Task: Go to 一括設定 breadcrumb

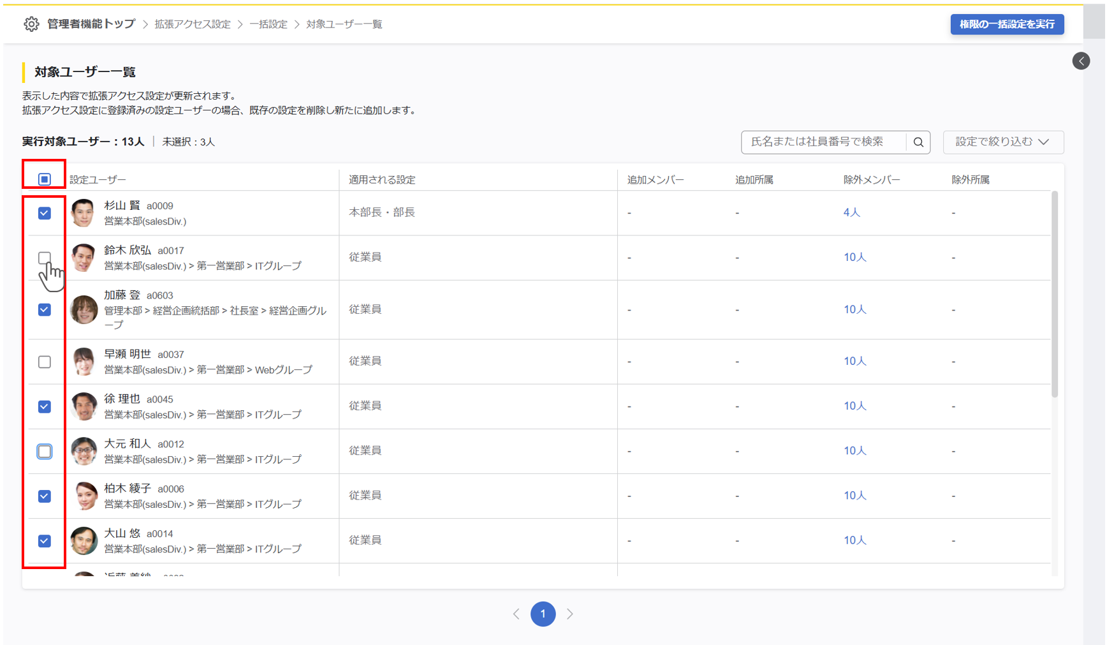Action: coord(268,24)
